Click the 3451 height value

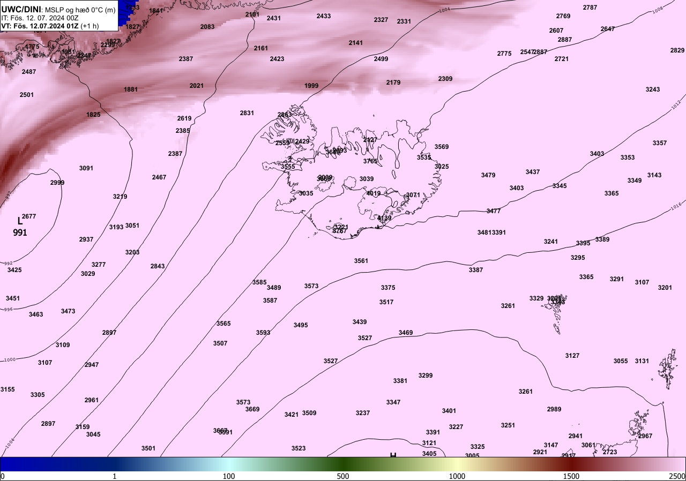[13, 298]
